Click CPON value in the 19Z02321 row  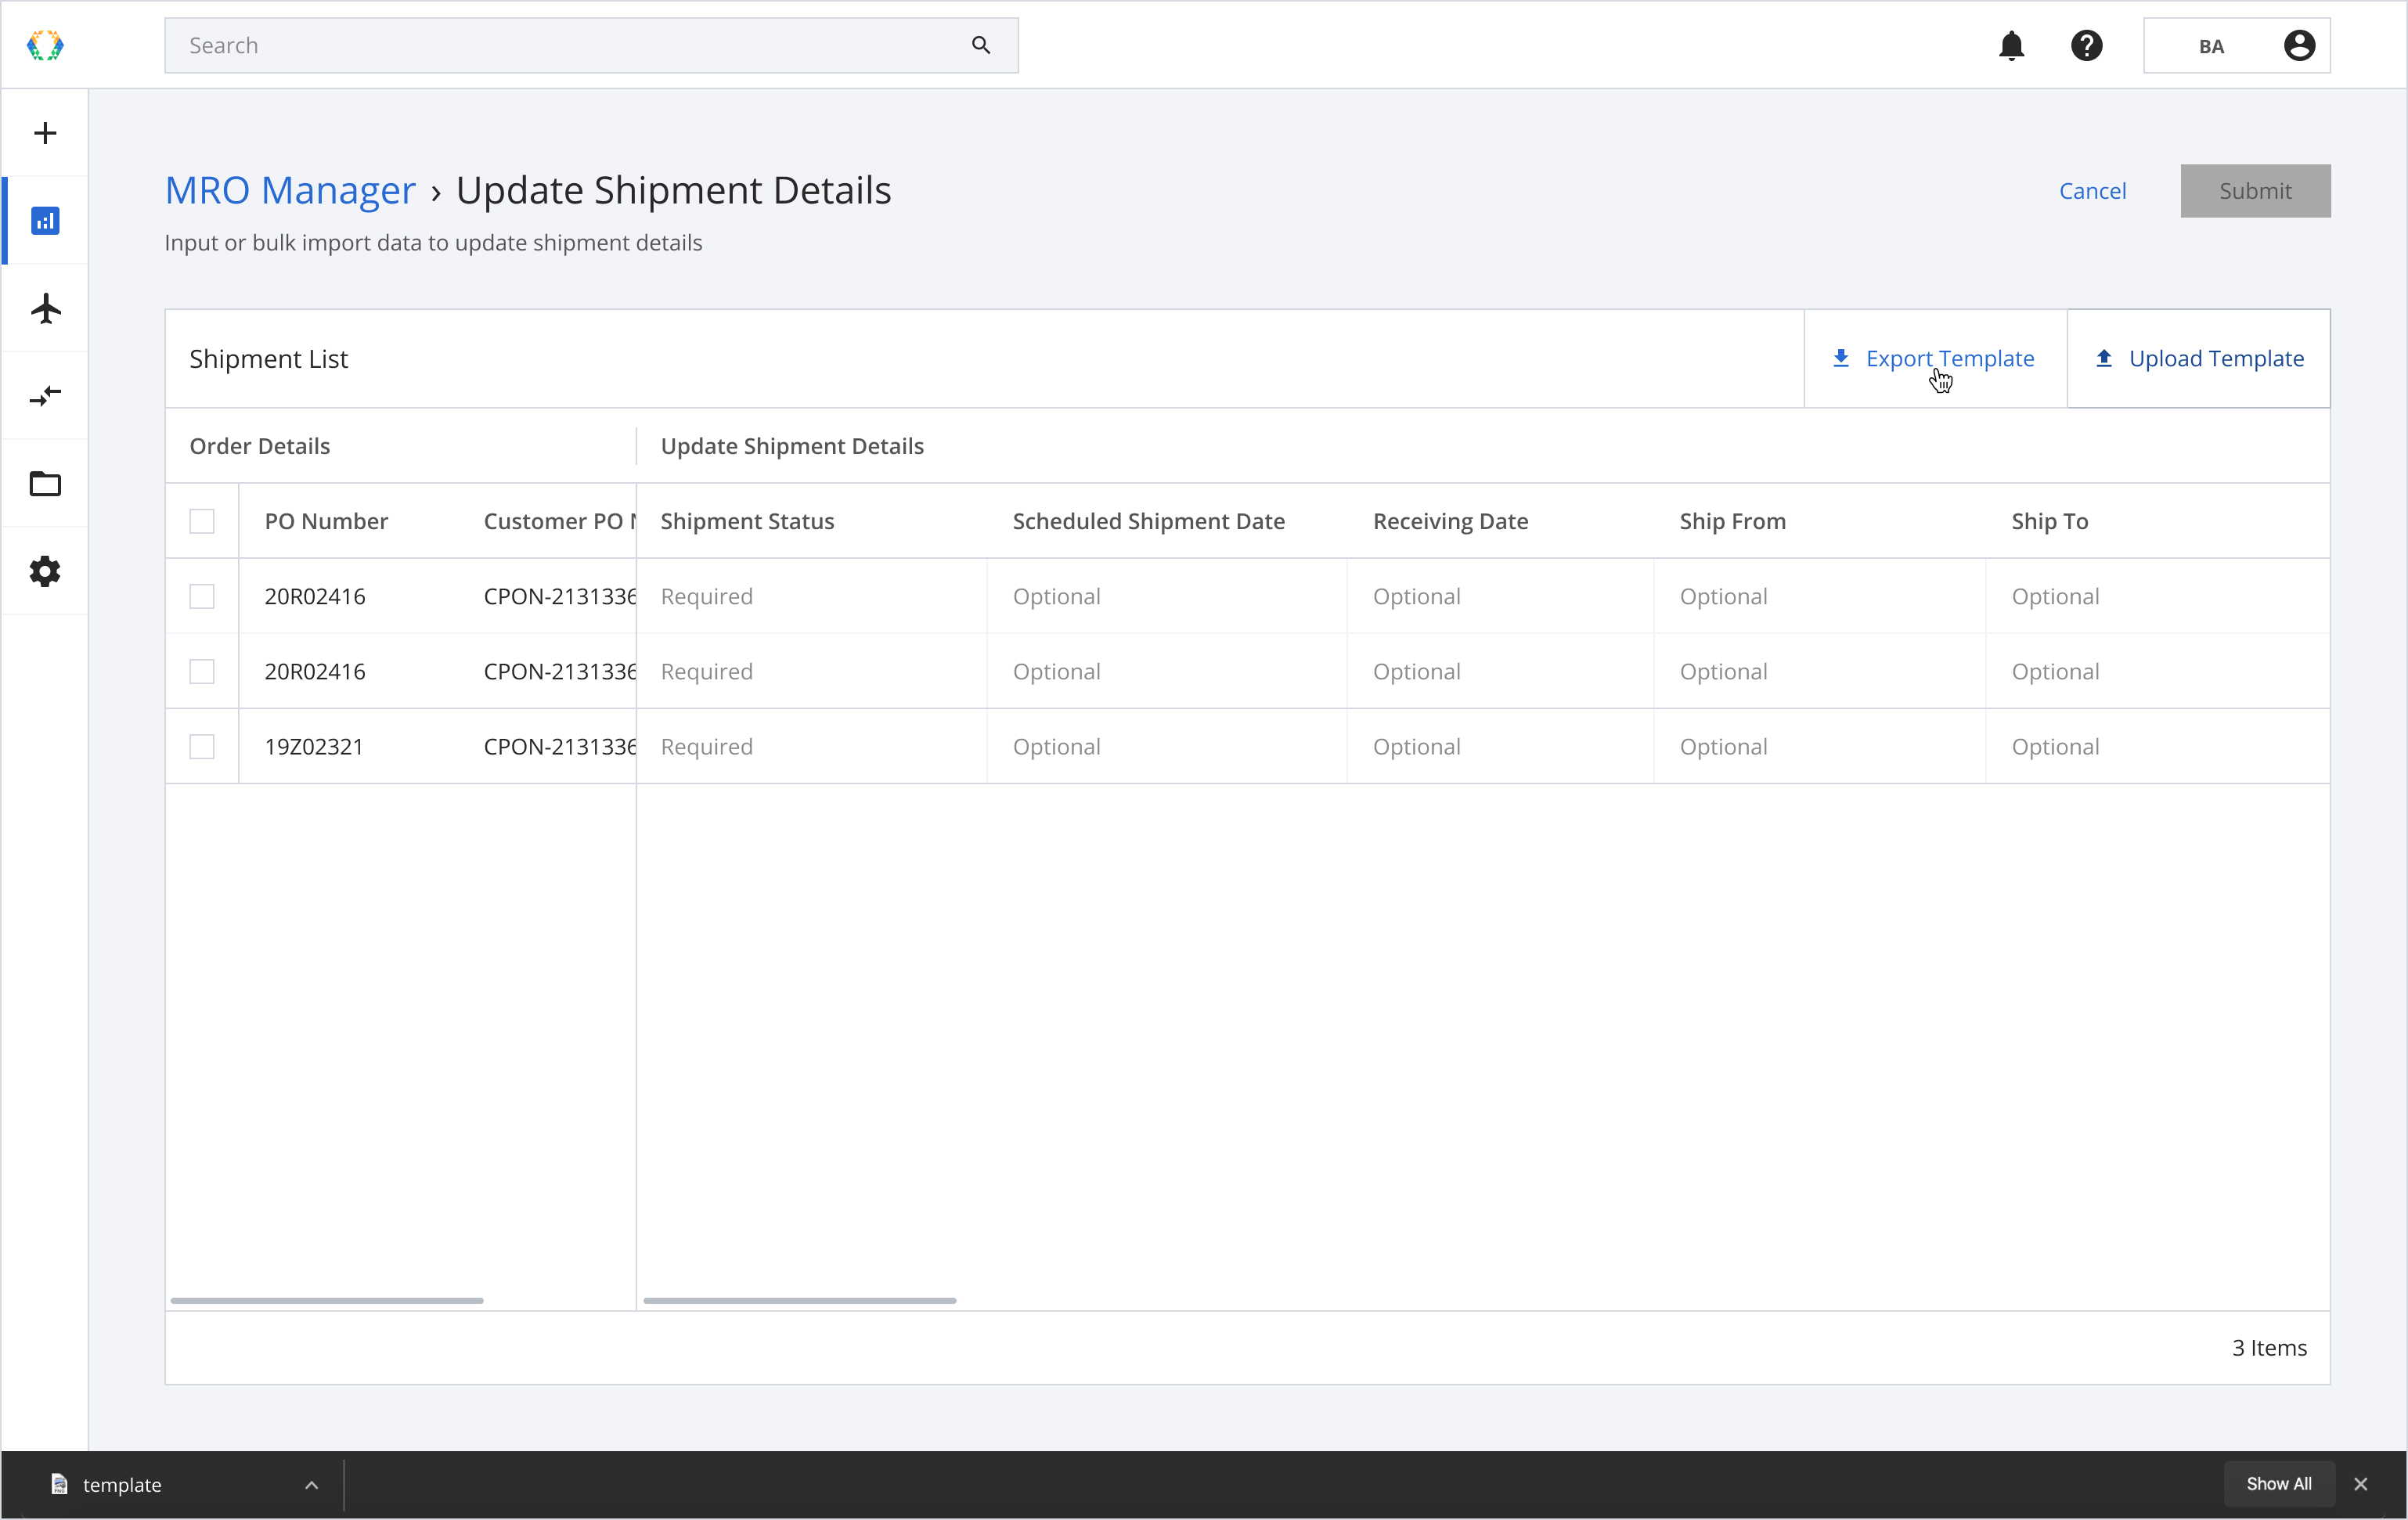click(560, 747)
